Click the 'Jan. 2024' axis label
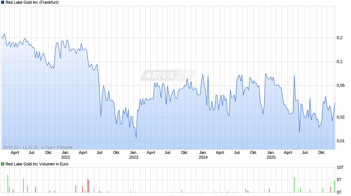 pyautogui.click(x=203, y=155)
